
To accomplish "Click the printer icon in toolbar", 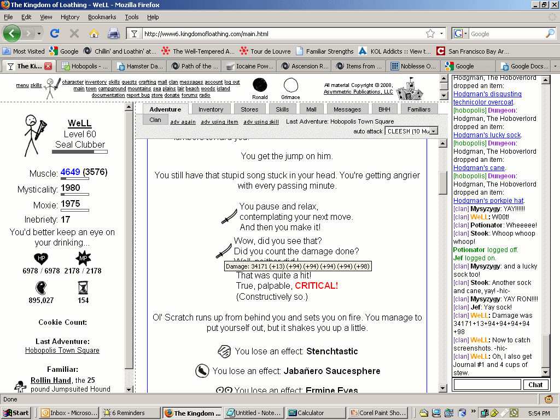I will (x=113, y=33).
